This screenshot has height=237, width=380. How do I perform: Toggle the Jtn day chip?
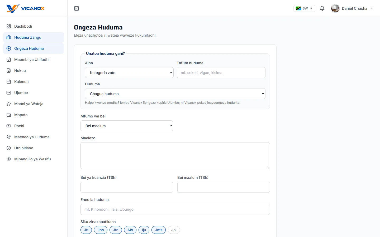click(x=116, y=230)
